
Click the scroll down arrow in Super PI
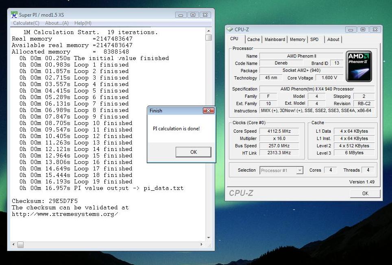[209, 237]
